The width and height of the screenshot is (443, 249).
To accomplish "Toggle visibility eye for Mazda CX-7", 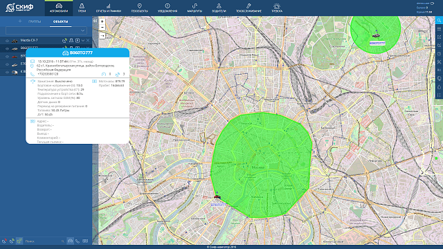I will (x=7, y=41).
